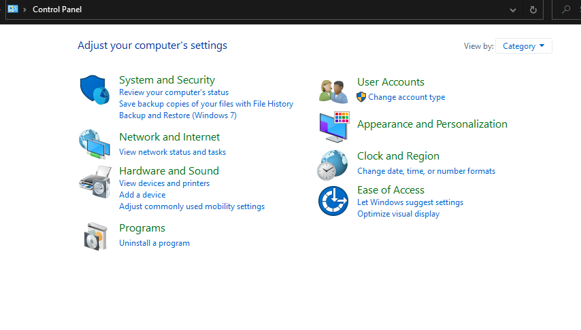581x330 pixels.
Task: Open Network and Internet category
Action: pyautogui.click(x=169, y=137)
